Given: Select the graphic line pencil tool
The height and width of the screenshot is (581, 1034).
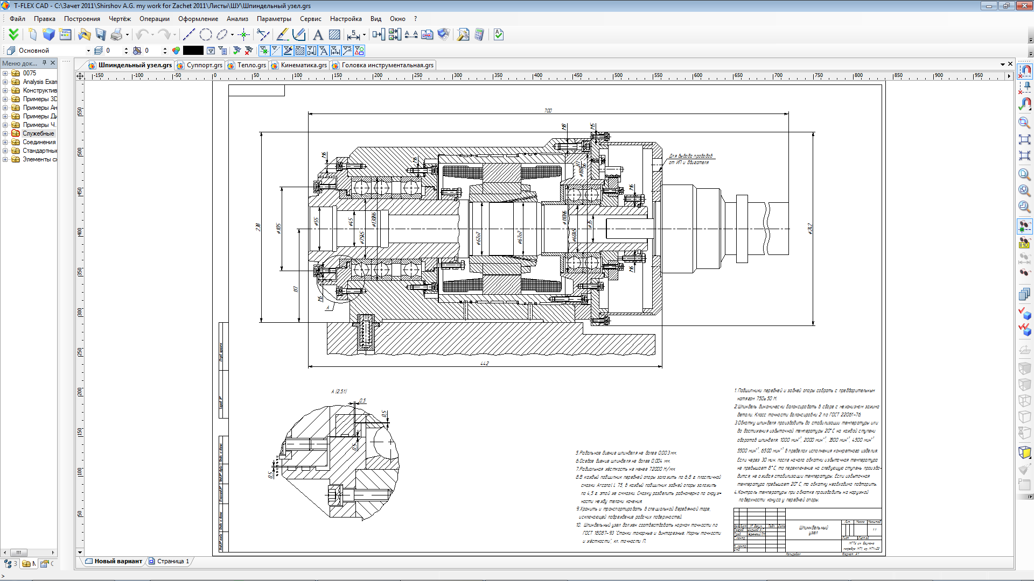Looking at the screenshot, I should [282, 34].
